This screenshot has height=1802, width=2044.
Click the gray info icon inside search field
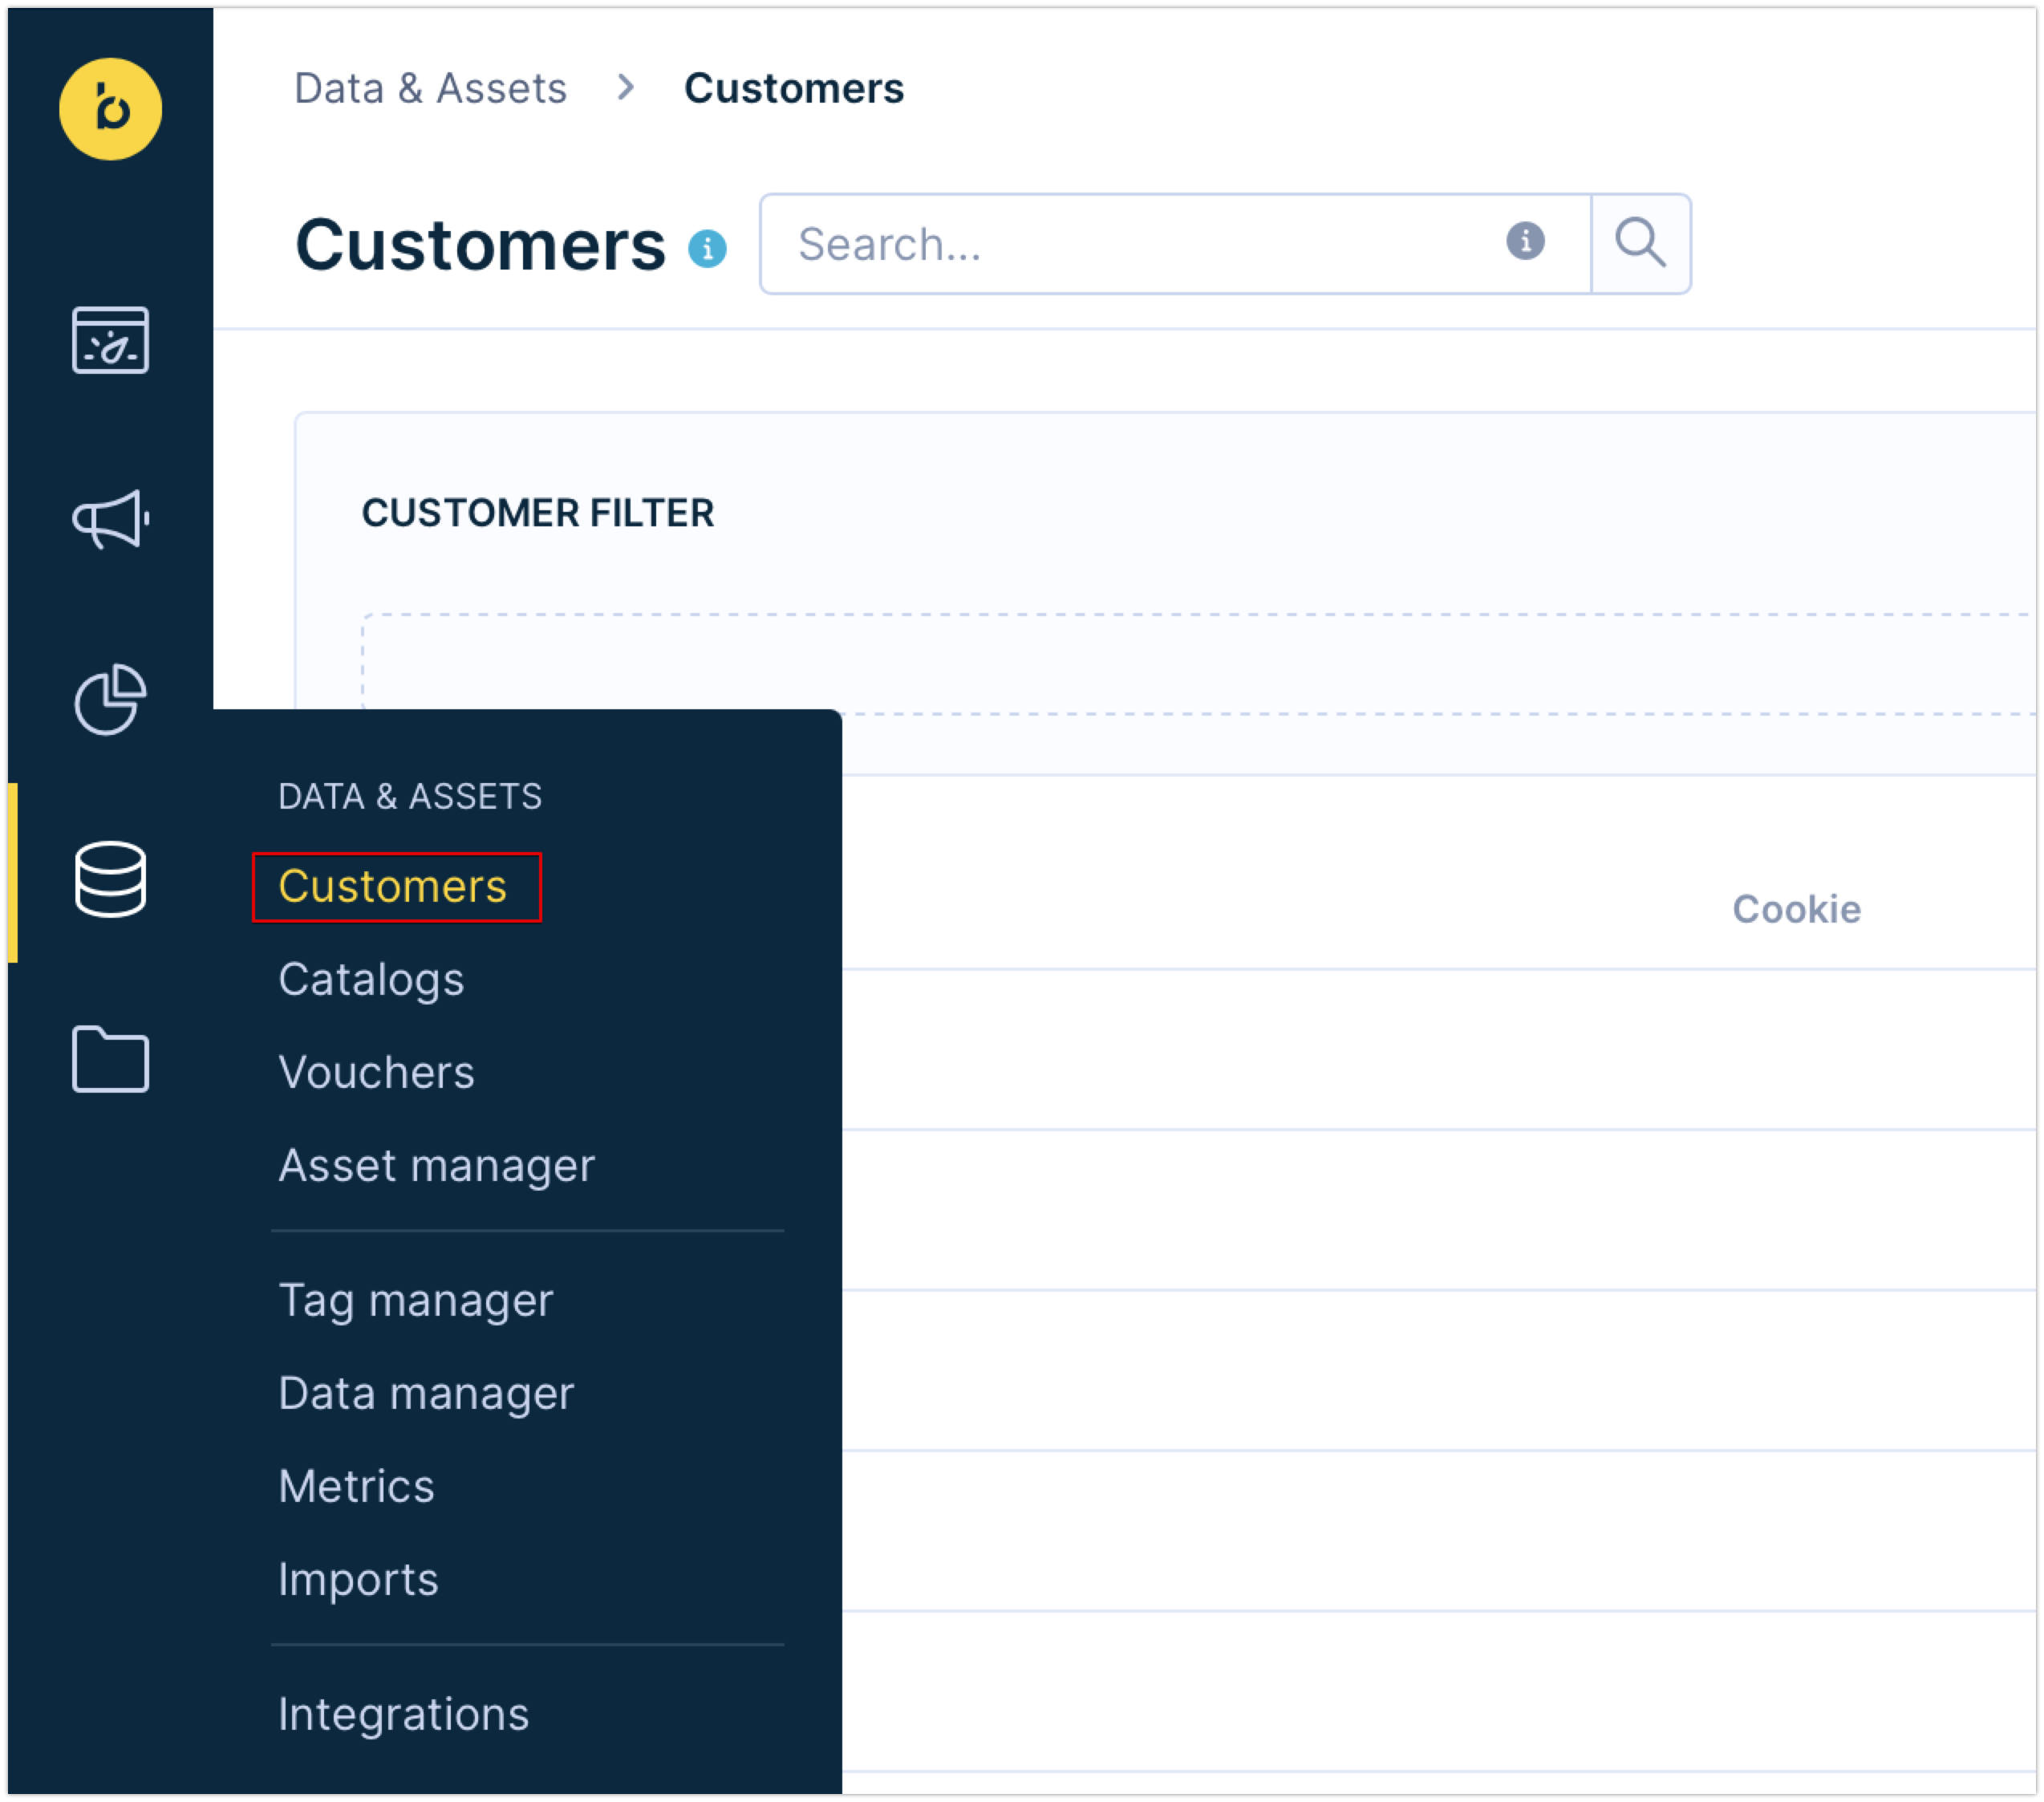click(x=1524, y=241)
